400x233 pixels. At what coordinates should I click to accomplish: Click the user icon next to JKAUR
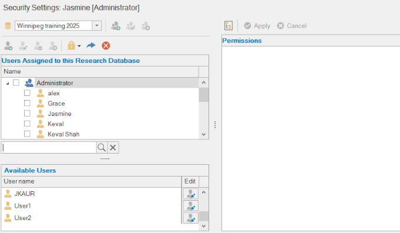(8, 194)
